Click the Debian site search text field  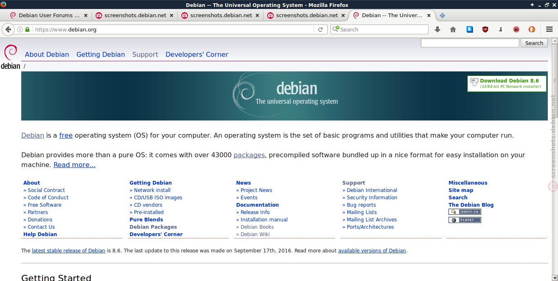pyautogui.click(x=470, y=43)
